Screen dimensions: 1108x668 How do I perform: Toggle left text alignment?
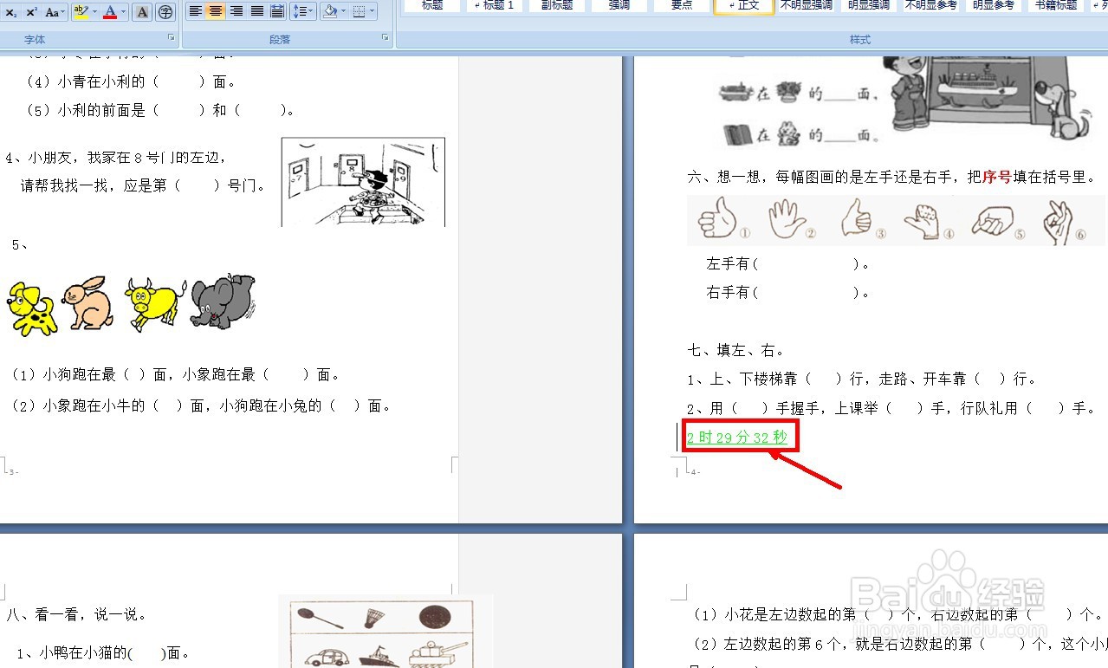click(x=194, y=12)
